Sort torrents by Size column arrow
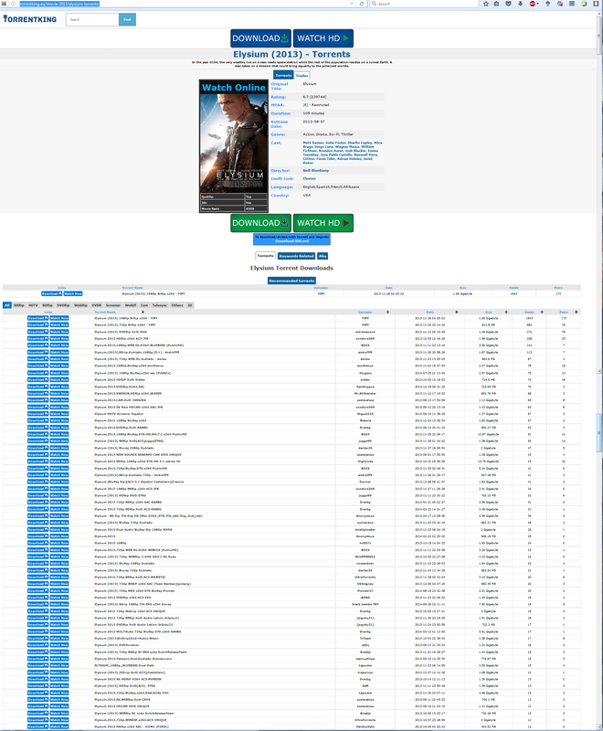Image resolution: width=603 pixels, height=731 pixels. pos(506,312)
